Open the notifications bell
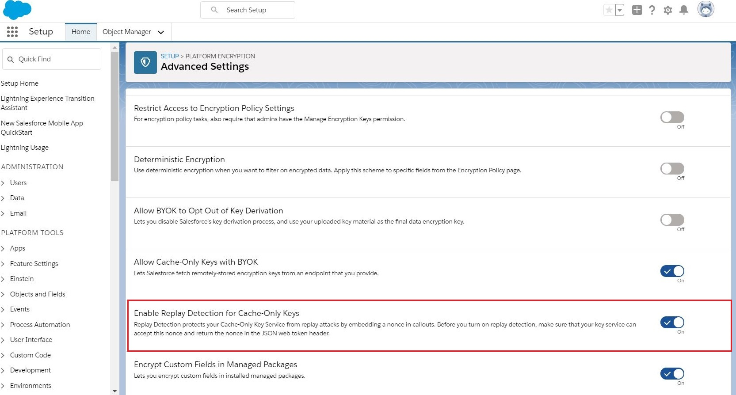The width and height of the screenshot is (736, 395). tap(683, 10)
